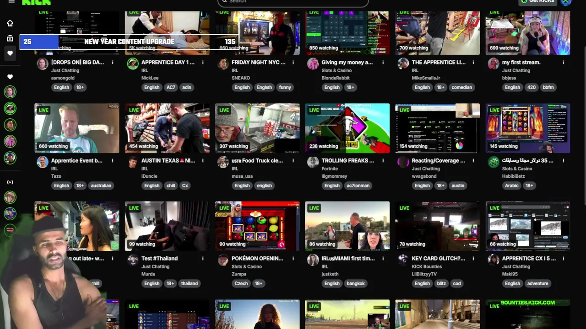The image size is (586, 329).
Task: Select the 'thailand' tag under Murda
Action: pos(189,283)
